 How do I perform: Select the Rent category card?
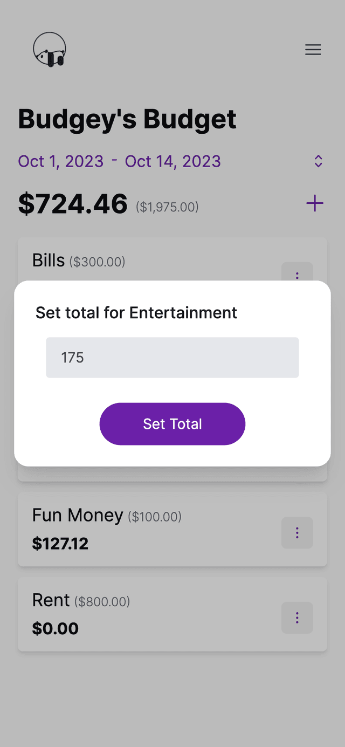(x=172, y=614)
